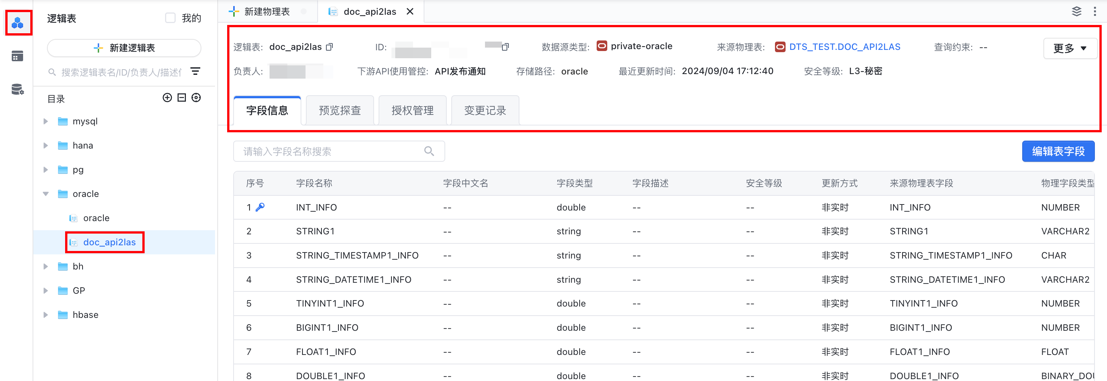Click the 来源物理表字段 column header
The width and height of the screenshot is (1107, 381).
[921, 183]
